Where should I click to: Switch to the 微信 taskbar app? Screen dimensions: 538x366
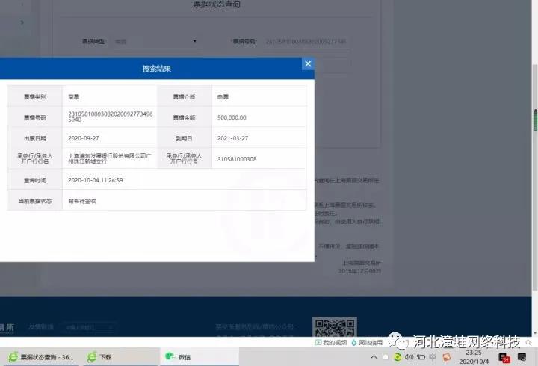pyautogui.click(x=200, y=357)
